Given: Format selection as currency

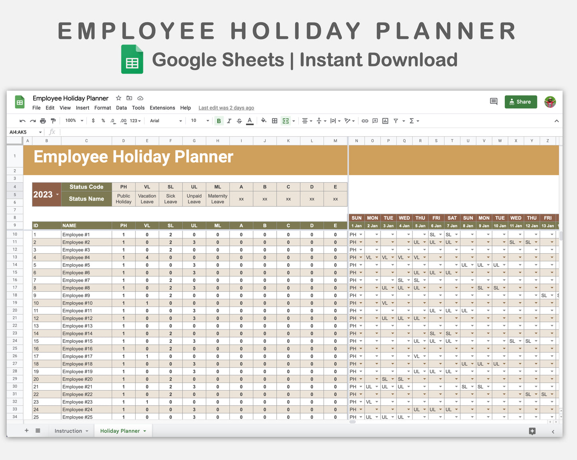Looking at the screenshot, I should pos(93,121).
